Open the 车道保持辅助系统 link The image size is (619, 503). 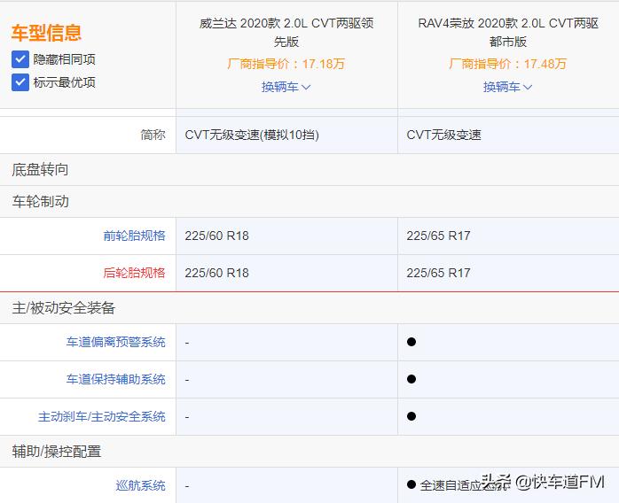coord(115,379)
